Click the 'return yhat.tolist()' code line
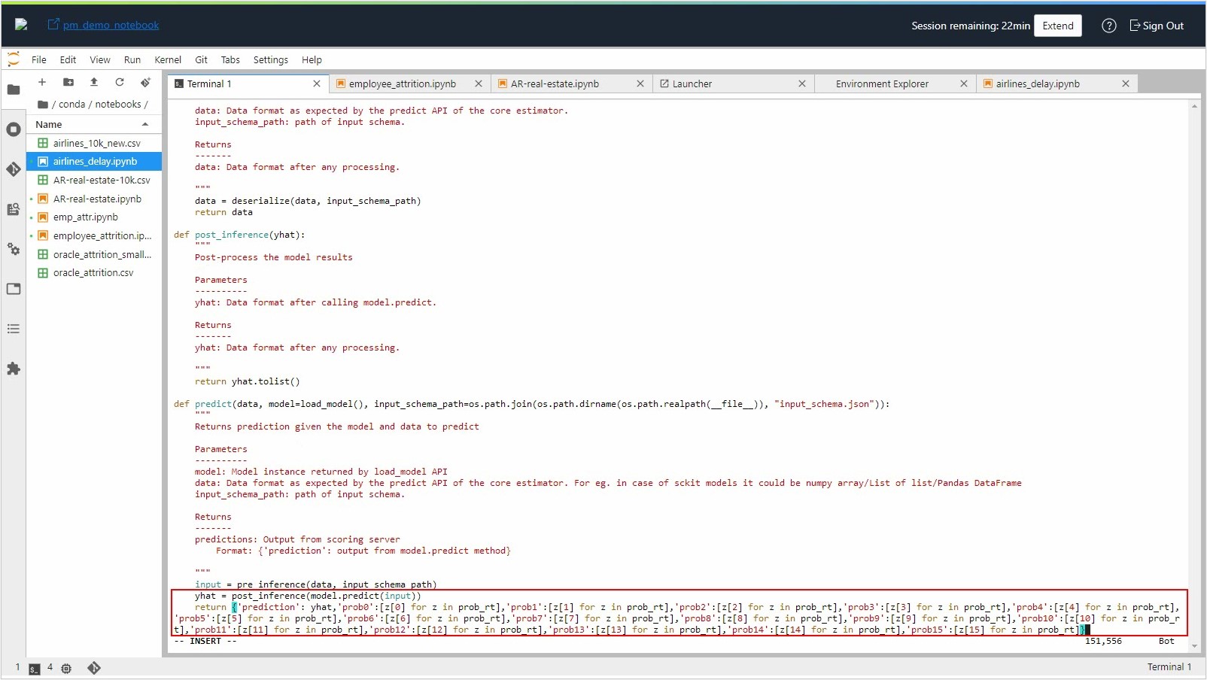Image resolution: width=1207 pixels, height=680 pixels. (x=248, y=381)
